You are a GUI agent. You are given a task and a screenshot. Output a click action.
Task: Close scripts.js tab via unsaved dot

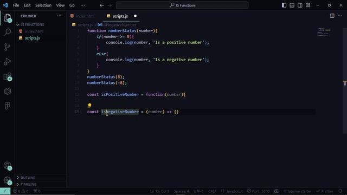(x=135, y=16)
